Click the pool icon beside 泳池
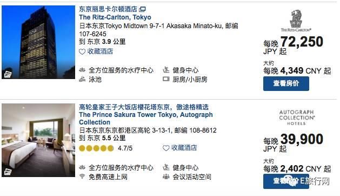This screenshot has width=340, height=196. (x=82, y=79)
